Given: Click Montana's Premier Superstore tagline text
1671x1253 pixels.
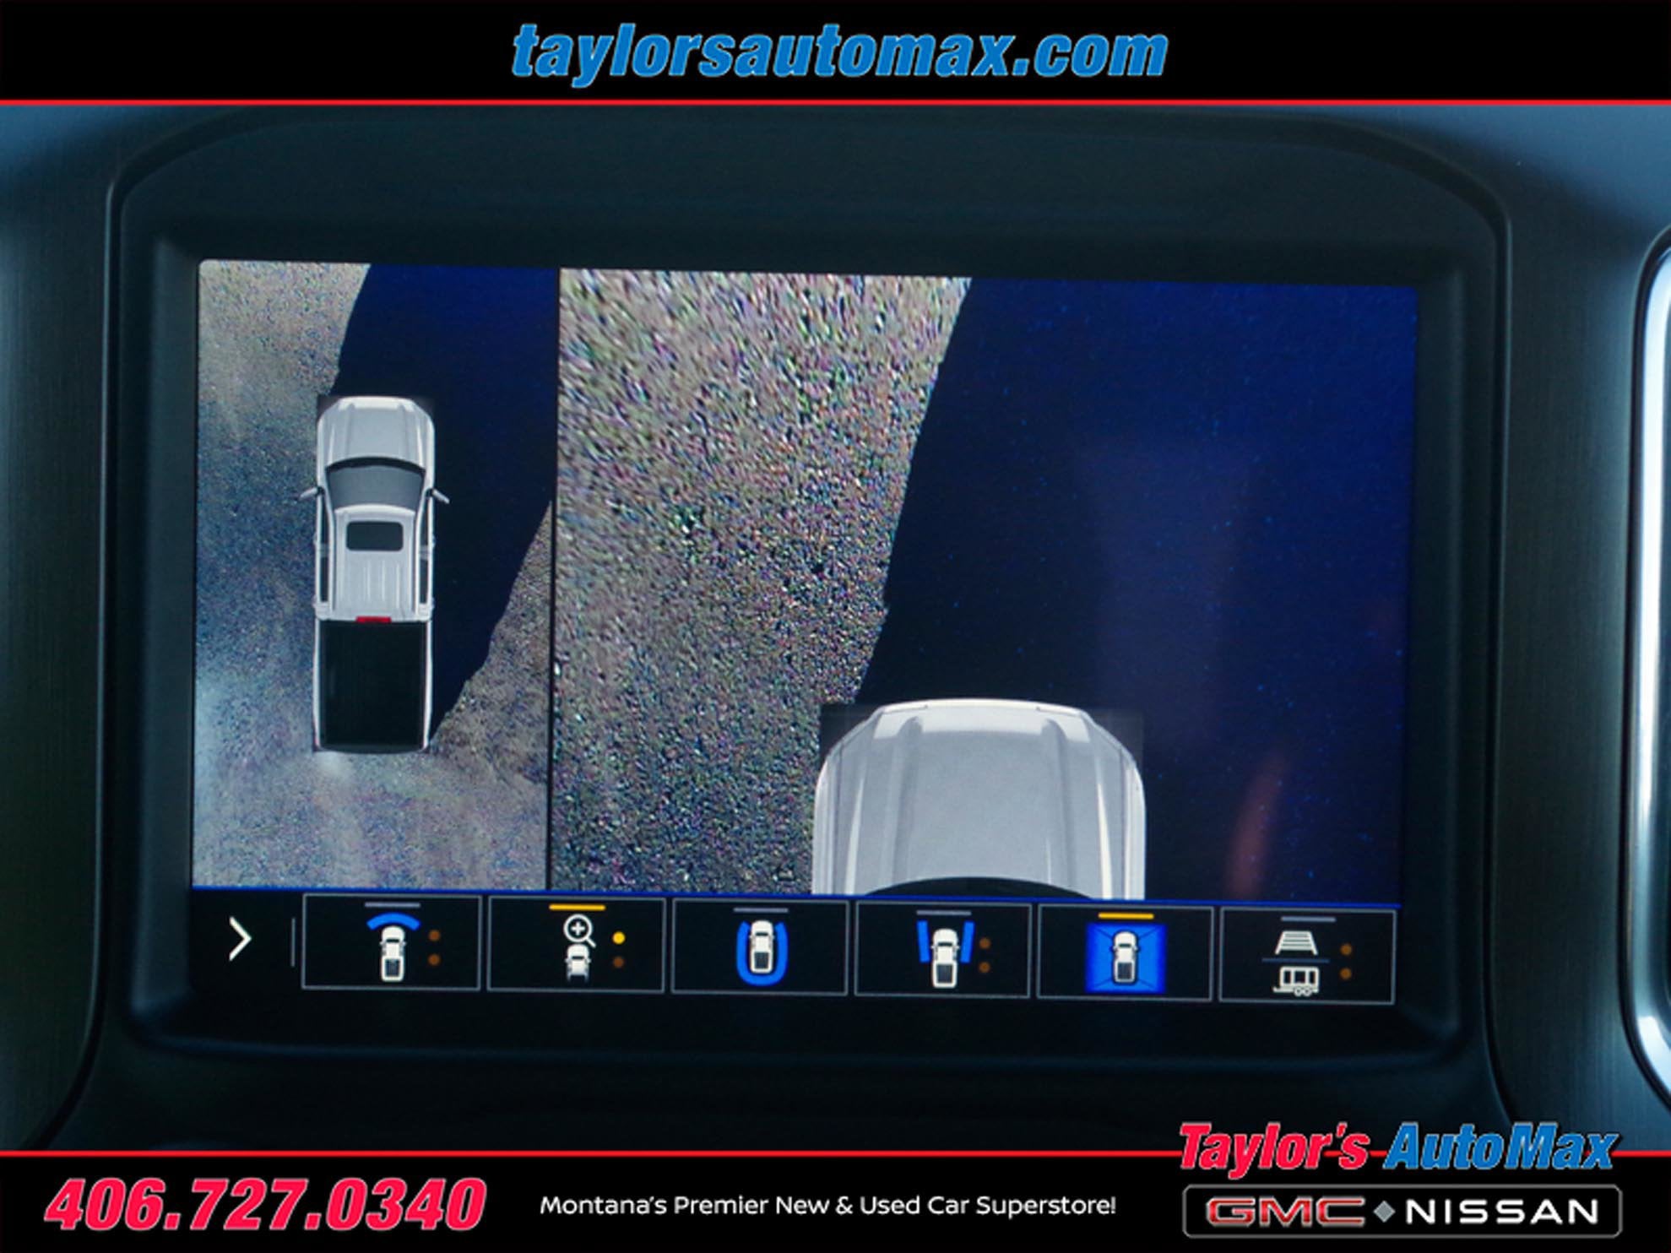Looking at the screenshot, I should tap(827, 1206).
